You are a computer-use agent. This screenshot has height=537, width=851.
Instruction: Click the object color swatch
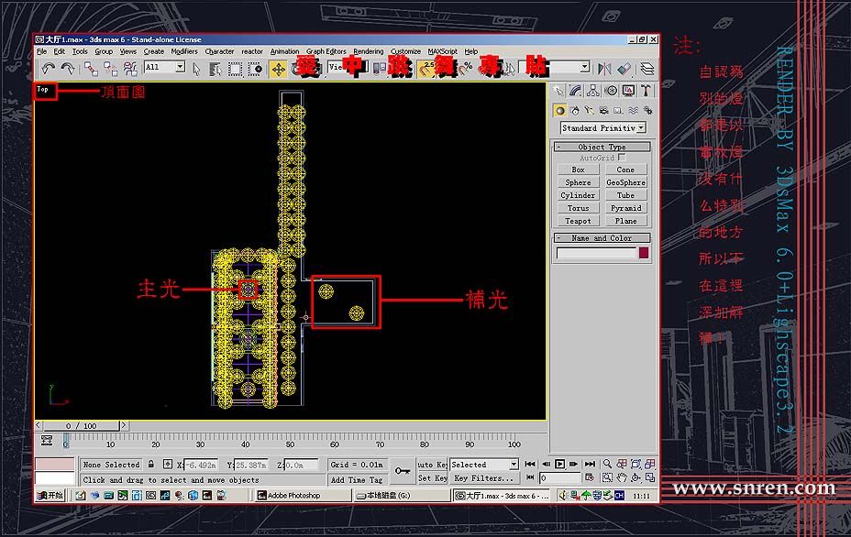[644, 253]
